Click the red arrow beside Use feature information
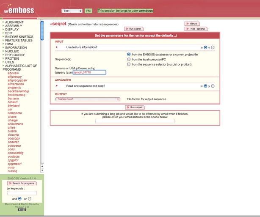260x217 pixels. (57, 47)
